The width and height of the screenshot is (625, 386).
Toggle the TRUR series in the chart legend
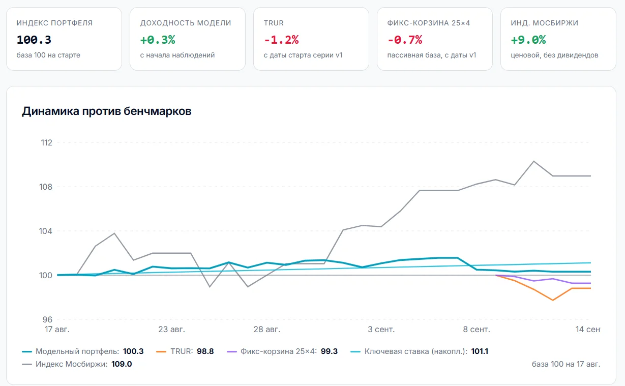[x=185, y=351]
